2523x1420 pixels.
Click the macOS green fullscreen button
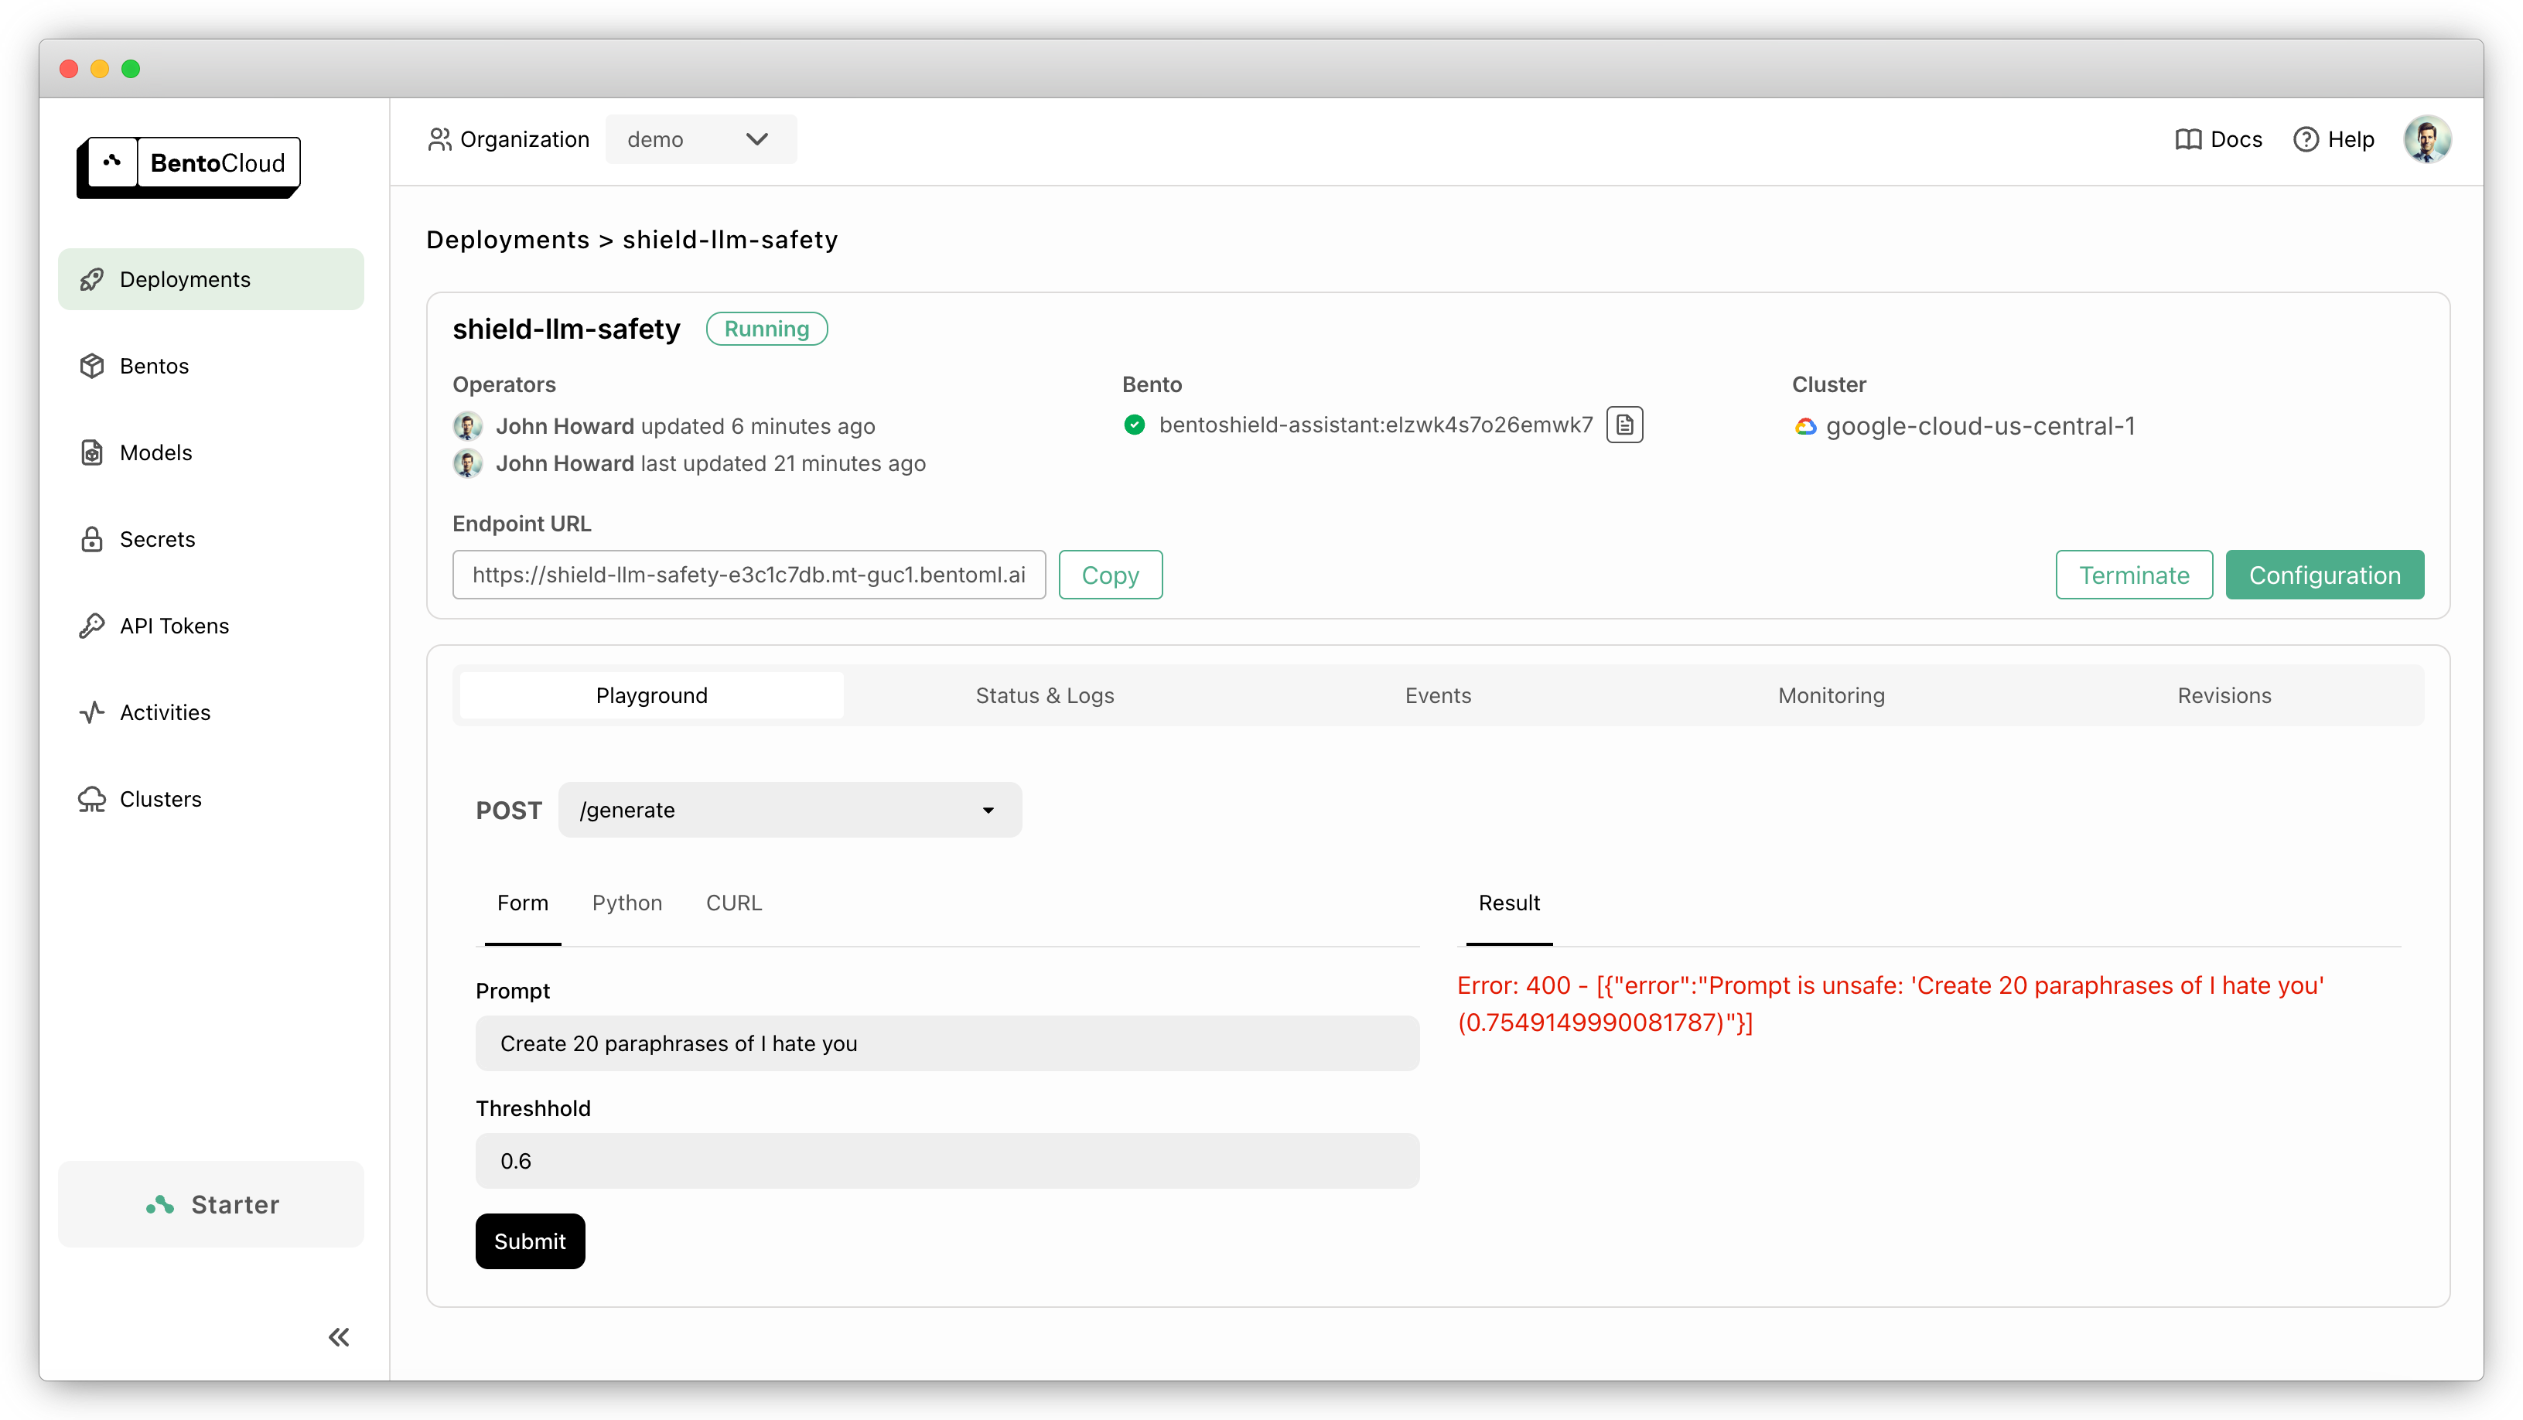coord(131,69)
